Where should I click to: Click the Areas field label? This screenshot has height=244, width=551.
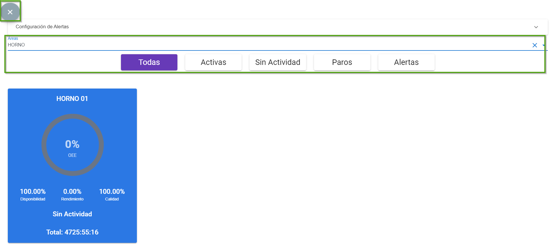[x=13, y=38]
